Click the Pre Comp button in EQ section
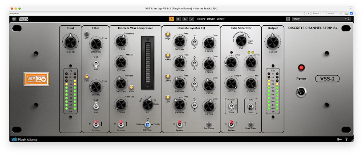 208,124
